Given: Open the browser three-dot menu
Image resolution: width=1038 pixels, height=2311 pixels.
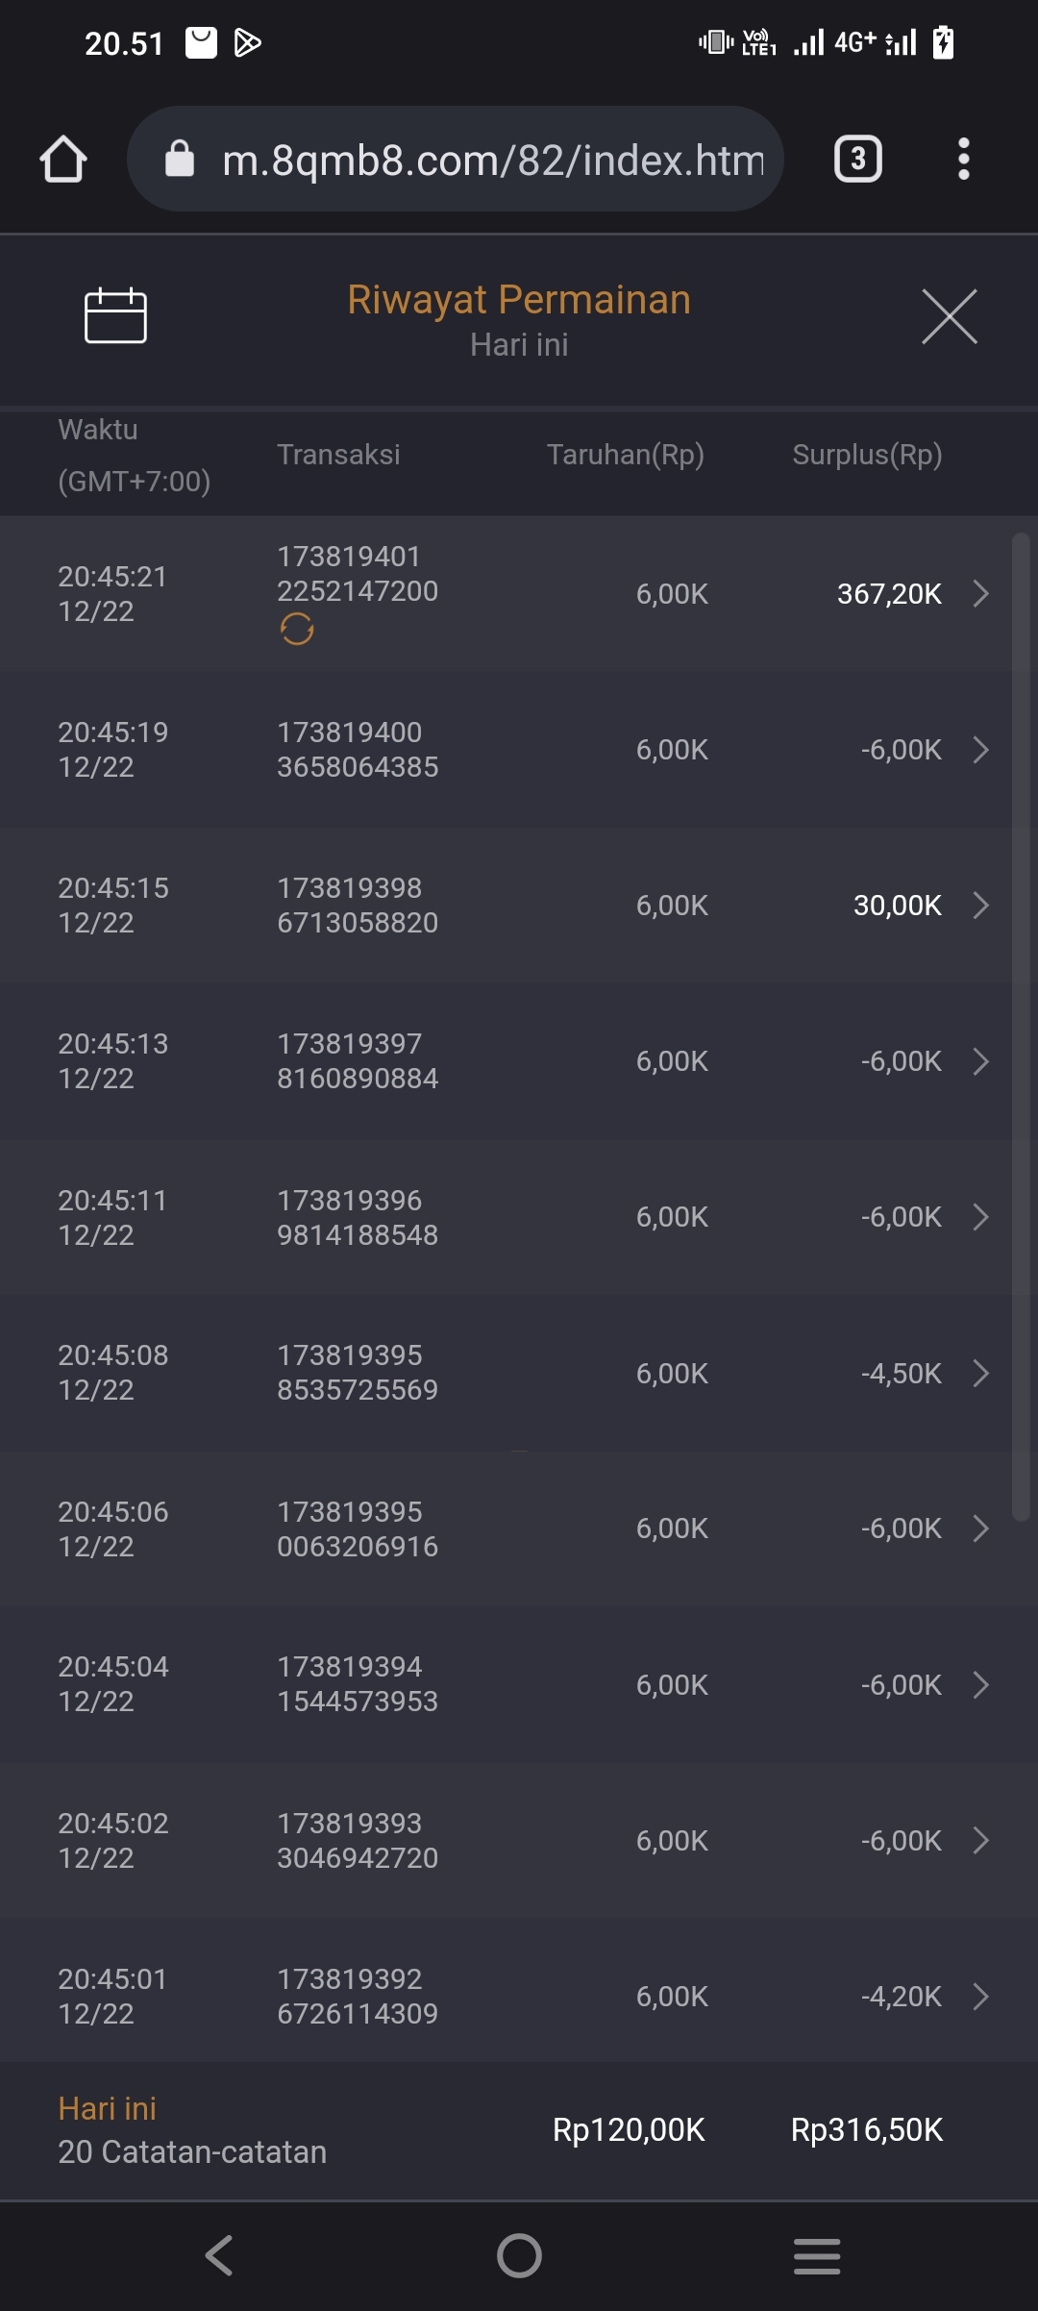Looking at the screenshot, I should (963, 159).
